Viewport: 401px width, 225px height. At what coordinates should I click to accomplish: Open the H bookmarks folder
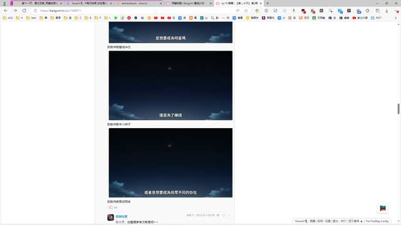[19, 18]
